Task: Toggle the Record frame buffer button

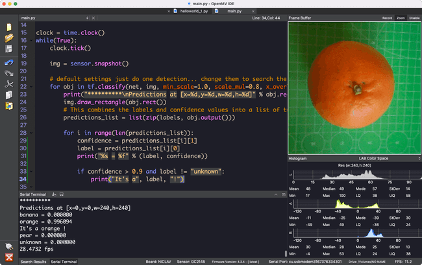Action: point(387,18)
